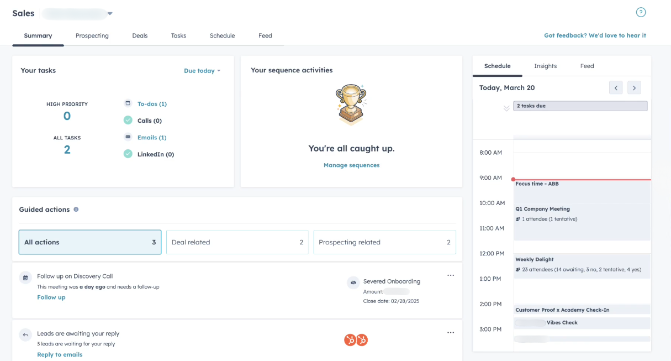Viewport: 671px width, 361px height.
Task: Go to previous day in schedule
Action: pyautogui.click(x=616, y=87)
